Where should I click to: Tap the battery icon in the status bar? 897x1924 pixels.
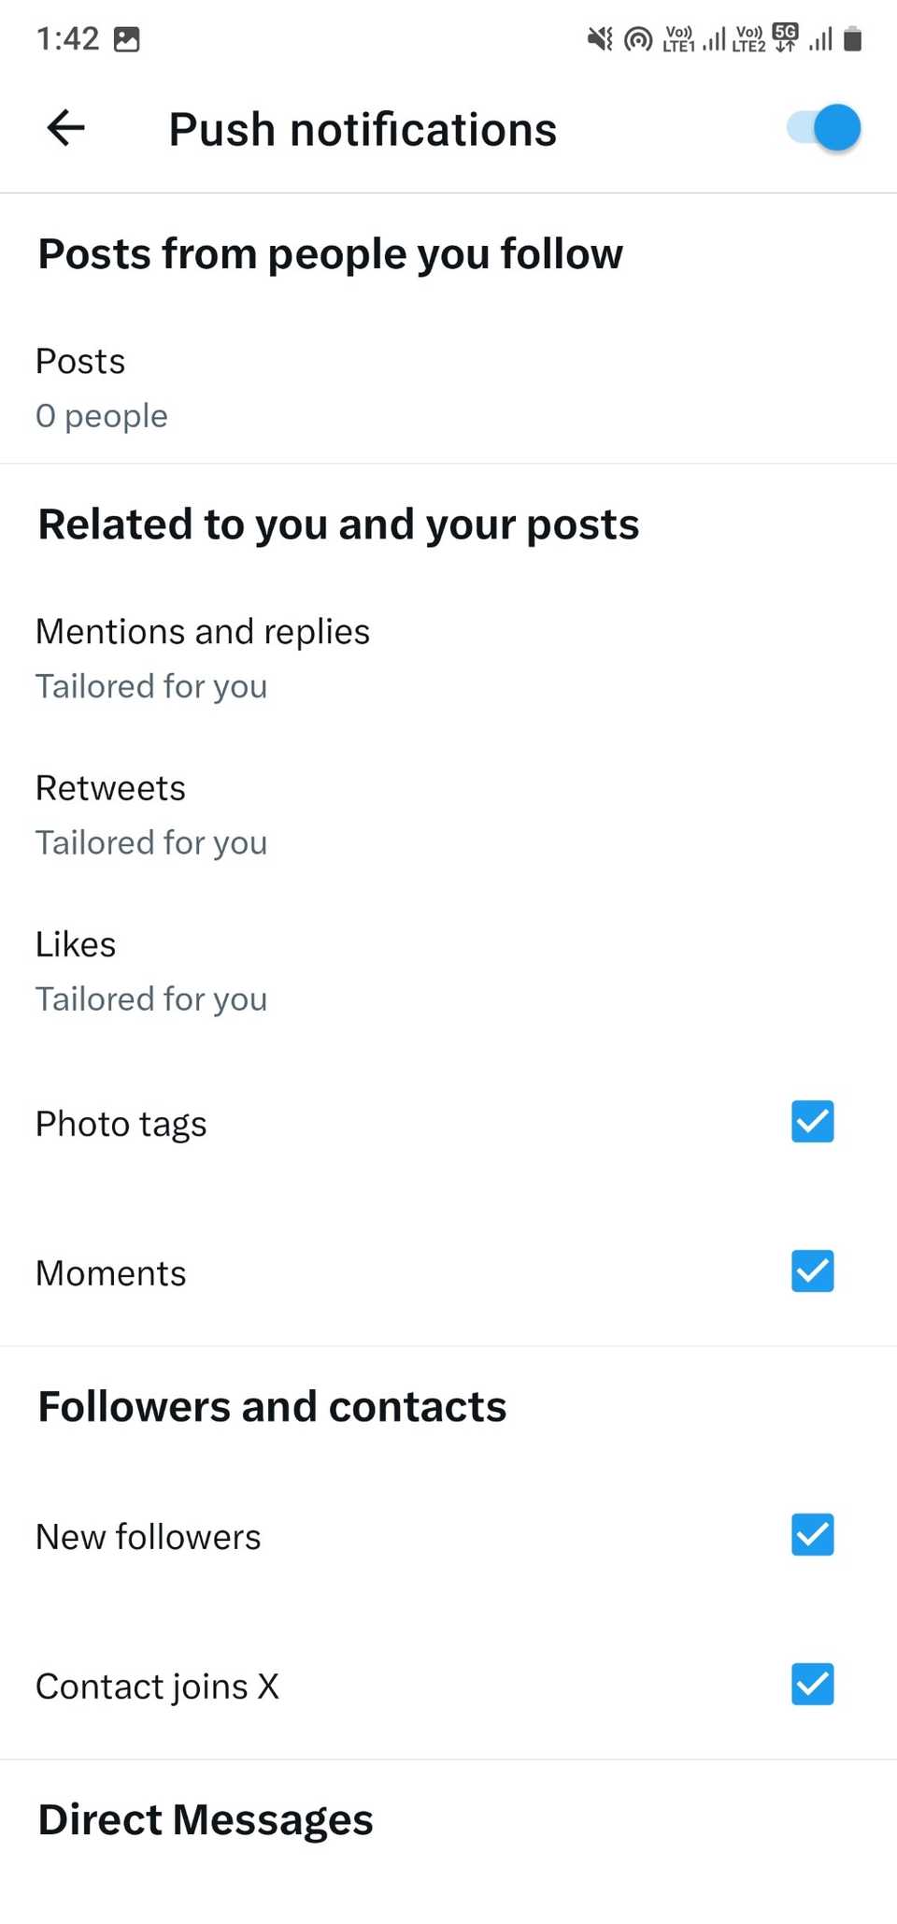click(853, 37)
